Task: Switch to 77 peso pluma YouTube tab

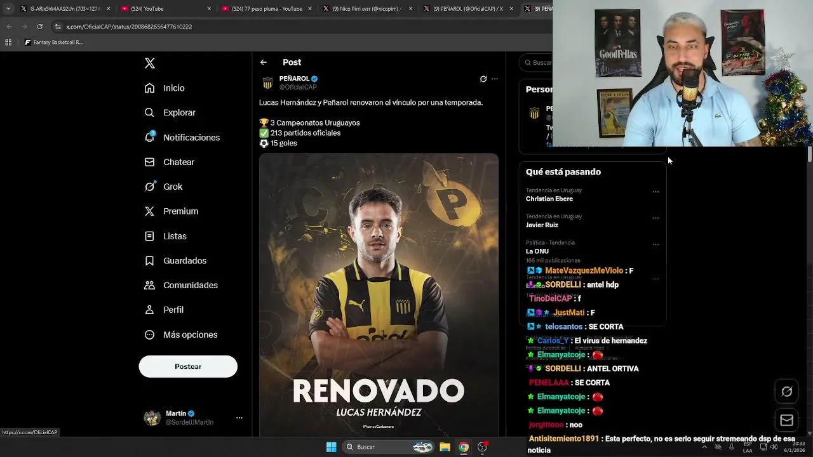Action: (265, 8)
